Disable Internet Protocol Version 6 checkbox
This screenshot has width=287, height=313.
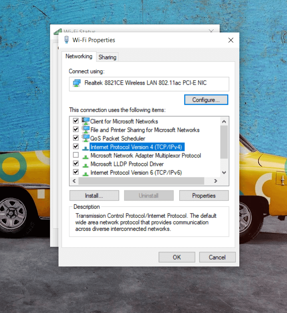[76, 172]
